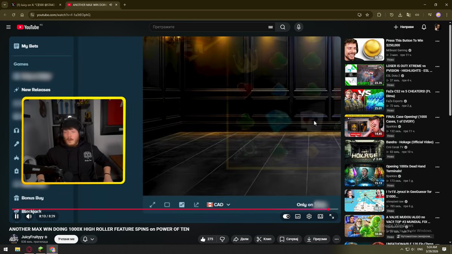Open YouTube notifications bell
Viewport: 452px width, 254px height.
(424, 27)
